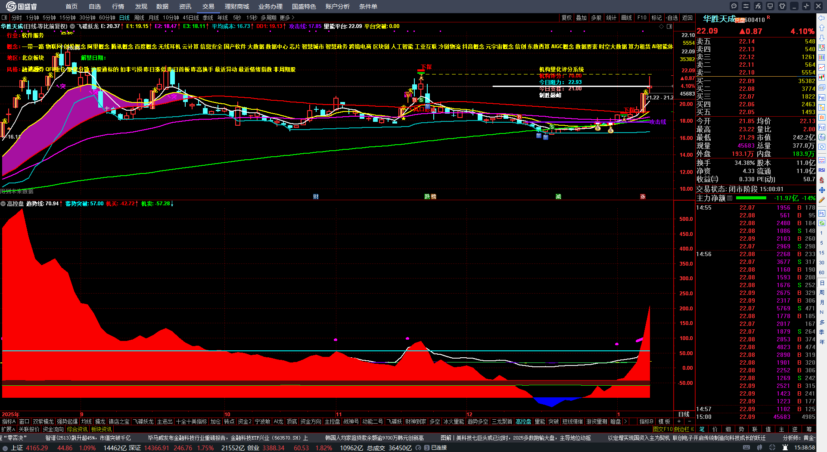Click the 华胜天成 stock name in quote panel
Image resolution: width=827 pixels, height=452 pixels.
719,19
